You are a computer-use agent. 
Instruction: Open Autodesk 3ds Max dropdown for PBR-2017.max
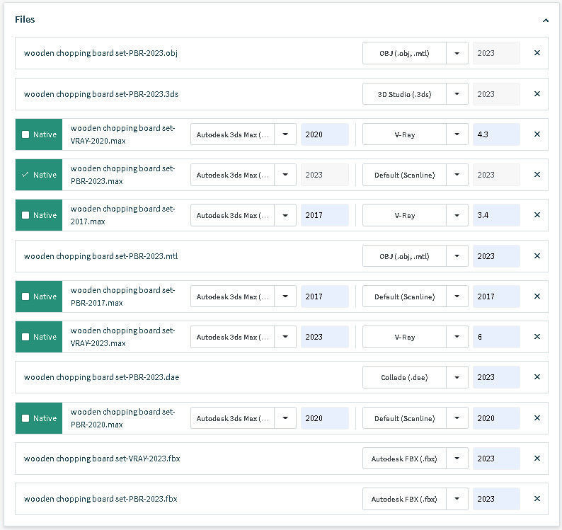point(285,296)
